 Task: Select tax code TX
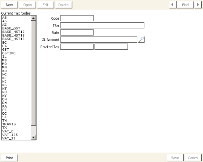[x=16, y=128]
